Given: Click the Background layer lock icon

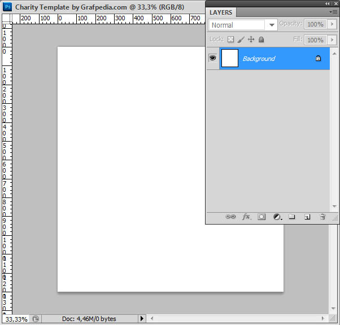Looking at the screenshot, I should [318, 58].
